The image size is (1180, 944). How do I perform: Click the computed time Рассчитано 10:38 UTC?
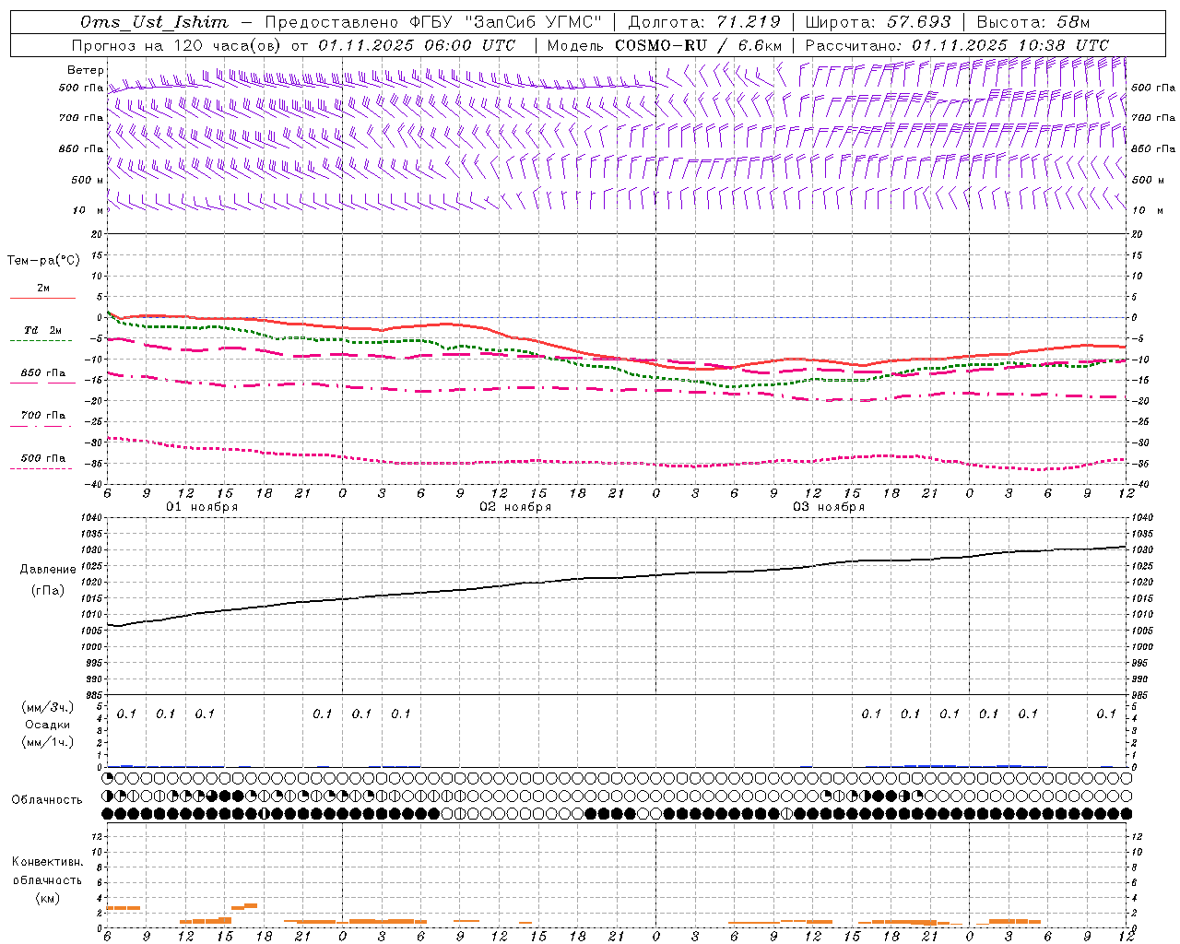957,45
